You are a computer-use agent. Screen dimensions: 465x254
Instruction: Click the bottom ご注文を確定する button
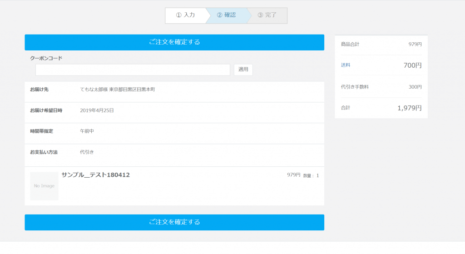[x=174, y=222]
